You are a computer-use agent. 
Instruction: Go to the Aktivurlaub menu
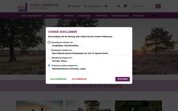[101, 16]
